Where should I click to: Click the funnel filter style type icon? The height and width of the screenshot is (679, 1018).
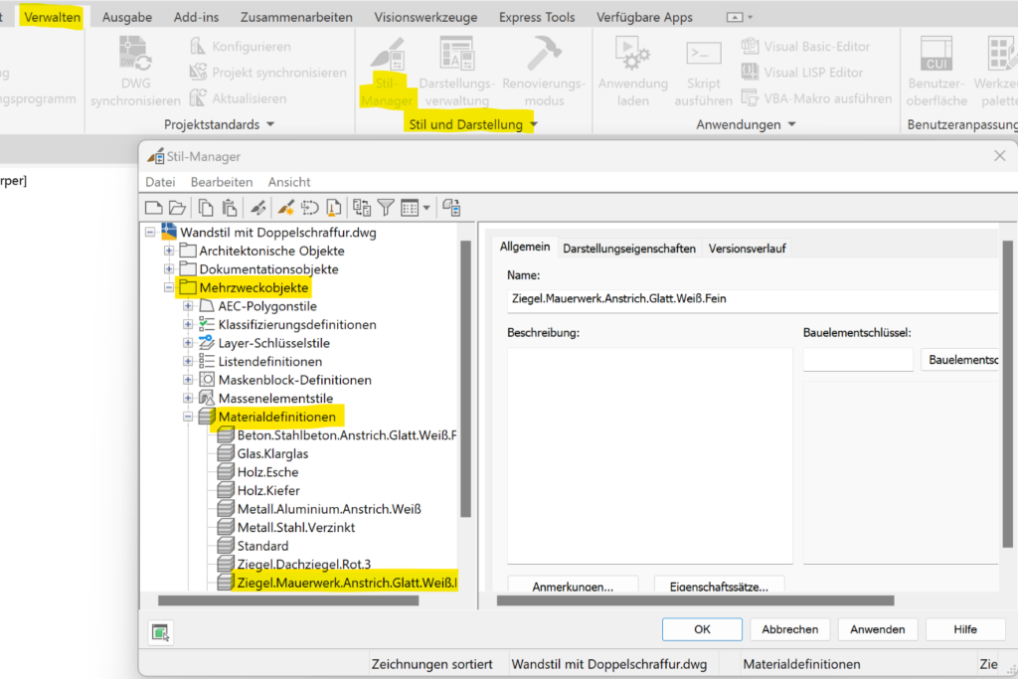point(386,208)
